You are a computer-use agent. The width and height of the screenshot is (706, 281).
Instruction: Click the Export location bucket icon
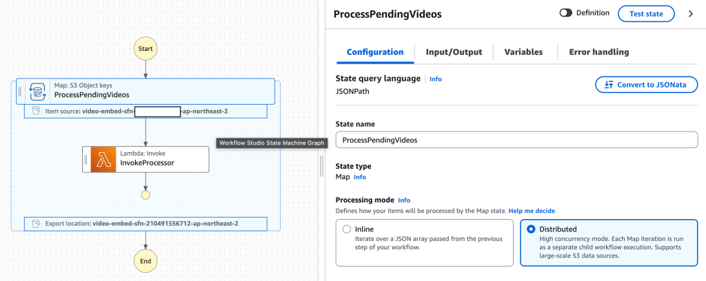pos(35,224)
